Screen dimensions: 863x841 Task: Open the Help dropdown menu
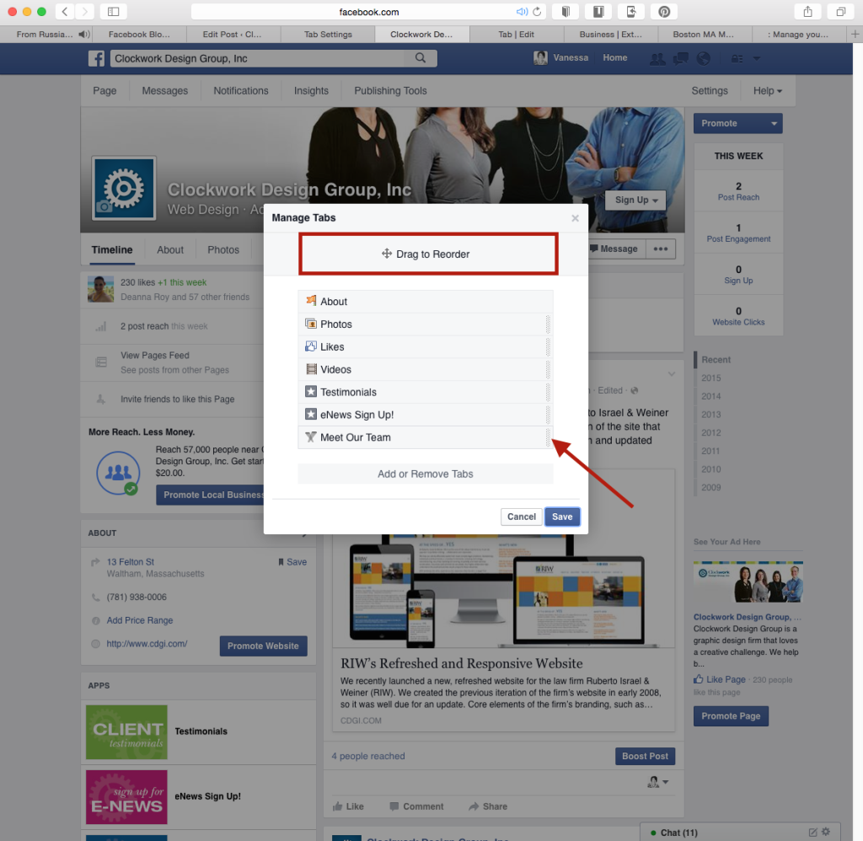click(x=767, y=91)
